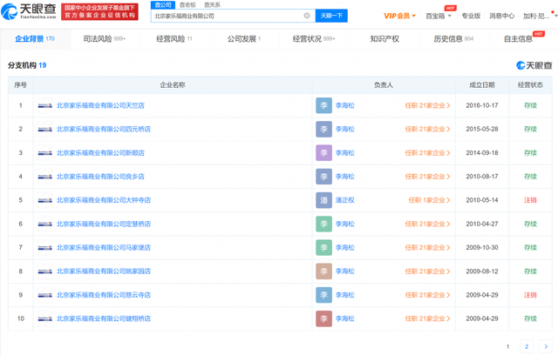Click the 注销 status in row 5
Viewport: 558px width, 355px height.
530,200
